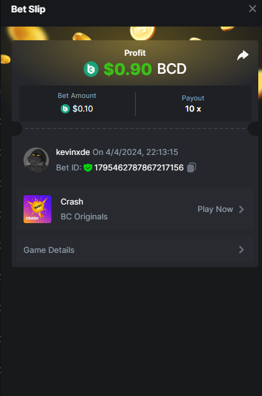
Task: Click the 10 x payout value
Action: pyautogui.click(x=193, y=109)
